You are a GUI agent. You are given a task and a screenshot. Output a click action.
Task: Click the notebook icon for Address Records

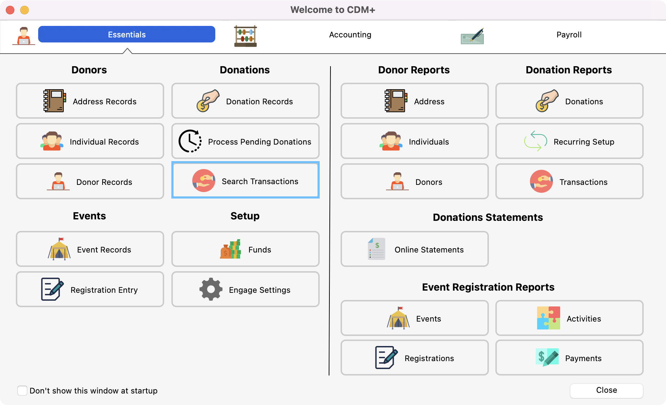(54, 101)
